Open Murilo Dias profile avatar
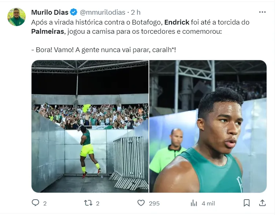275x215 pixels. [16, 17]
